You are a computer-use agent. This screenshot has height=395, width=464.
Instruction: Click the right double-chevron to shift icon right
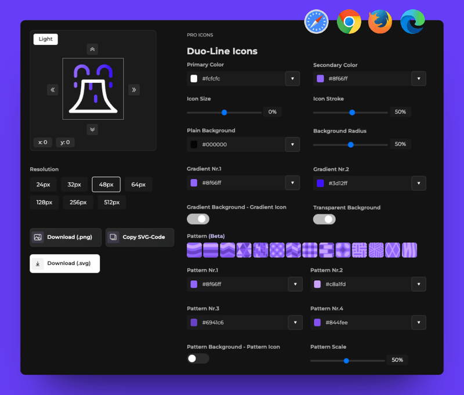tap(134, 90)
